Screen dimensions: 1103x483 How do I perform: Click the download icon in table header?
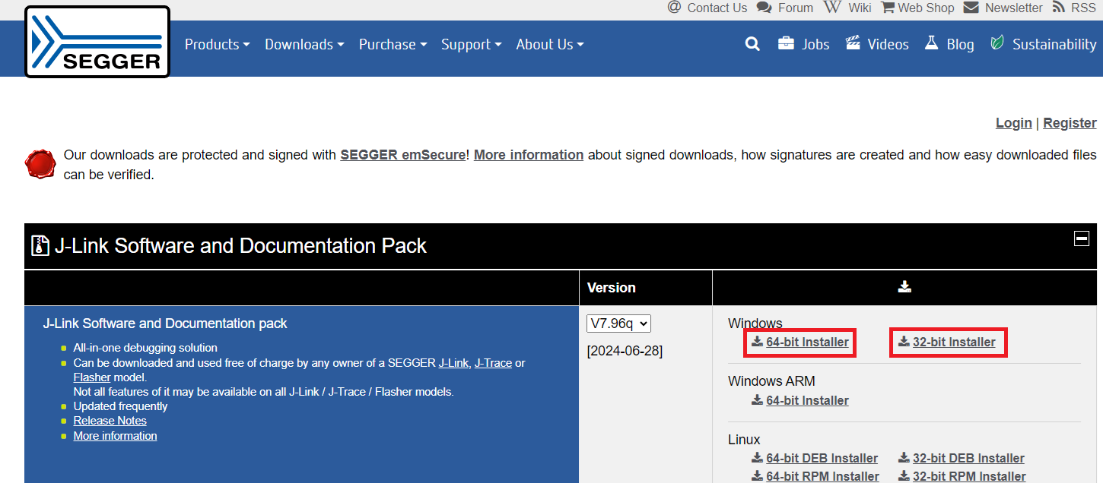(904, 286)
